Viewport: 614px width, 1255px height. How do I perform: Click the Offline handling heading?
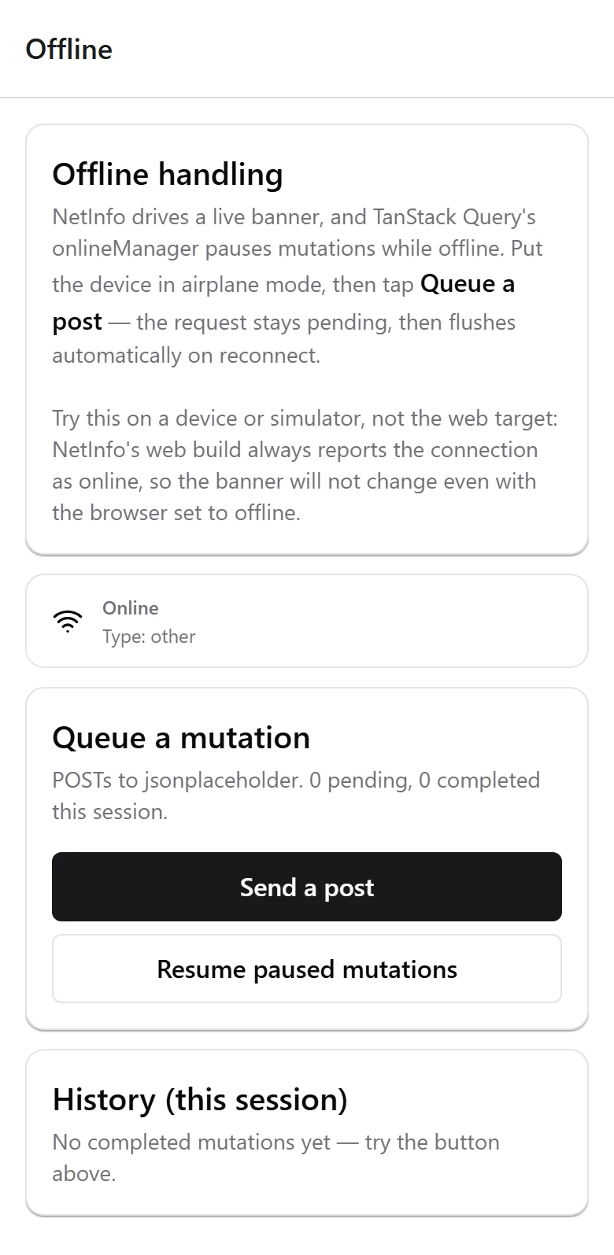coord(168,174)
